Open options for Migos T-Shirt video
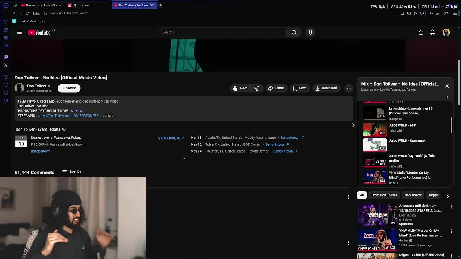 click(x=452, y=255)
